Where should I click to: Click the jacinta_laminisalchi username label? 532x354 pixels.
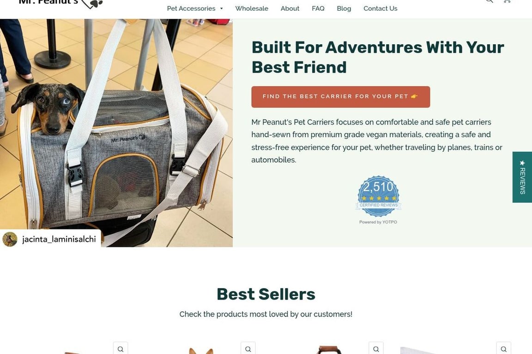tap(59, 239)
